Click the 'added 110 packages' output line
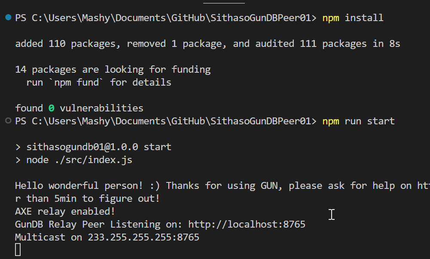Viewport: 430px width, 259px height. tap(68, 43)
